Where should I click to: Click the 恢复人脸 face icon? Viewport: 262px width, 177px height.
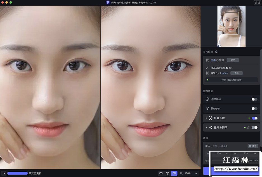tap(211, 118)
